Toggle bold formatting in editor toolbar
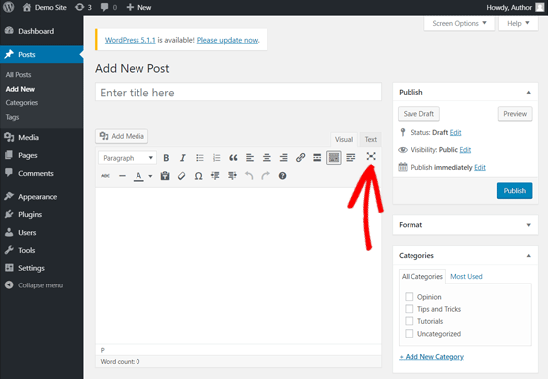 166,158
